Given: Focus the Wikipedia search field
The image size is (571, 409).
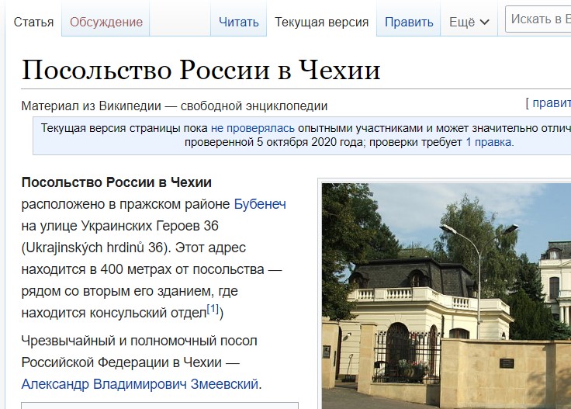Looking at the screenshot, I should [539, 19].
